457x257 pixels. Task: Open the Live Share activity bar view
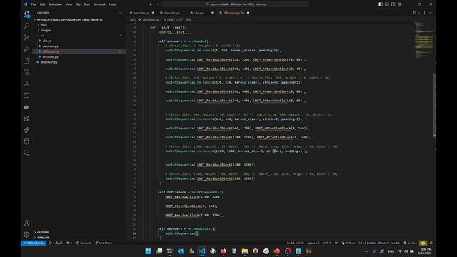pyautogui.click(x=26, y=130)
